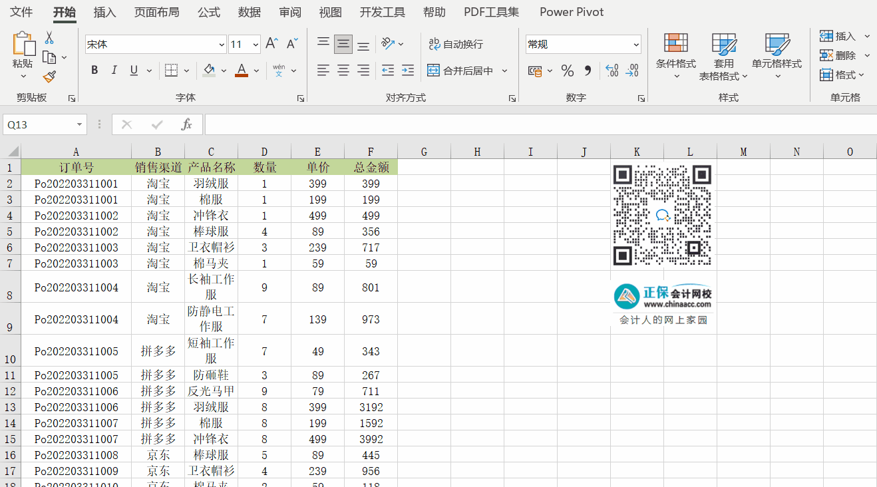Click the Merge and Center (合并后居中) button

tap(461, 71)
